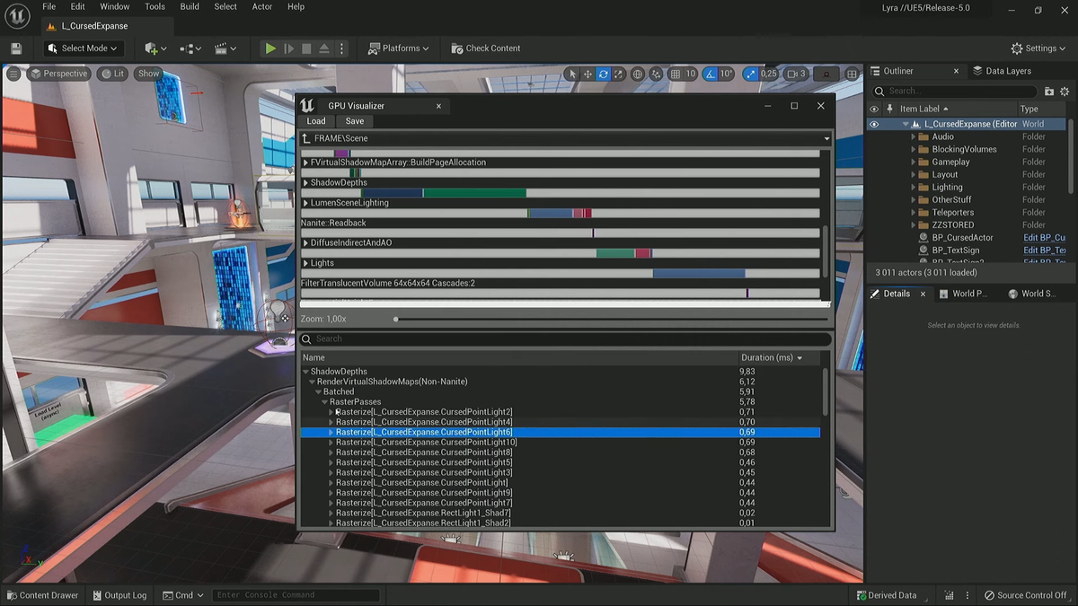
Task: Expand the Lights timeline row
Action: pyautogui.click(x=305, y=263)
